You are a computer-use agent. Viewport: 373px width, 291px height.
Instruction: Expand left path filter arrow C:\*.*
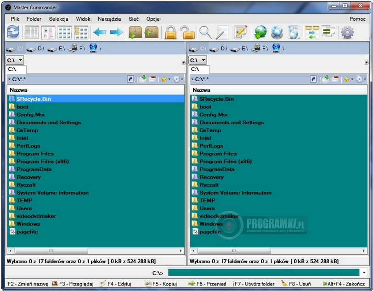click(x=9, y=79)
